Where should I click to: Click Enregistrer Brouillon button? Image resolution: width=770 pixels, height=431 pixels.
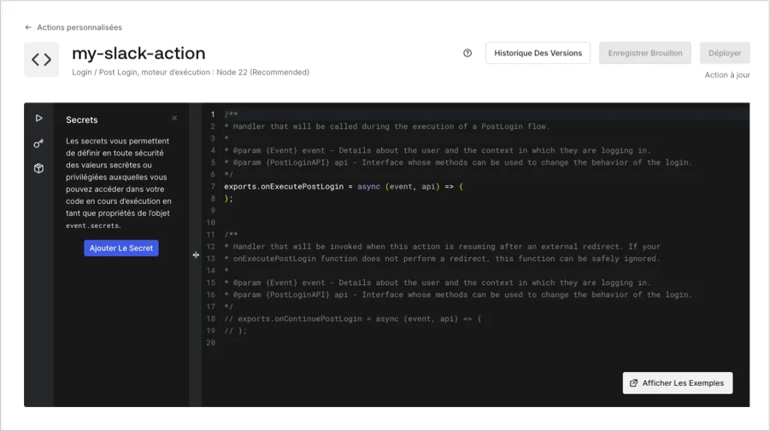(x=644, y=53)
